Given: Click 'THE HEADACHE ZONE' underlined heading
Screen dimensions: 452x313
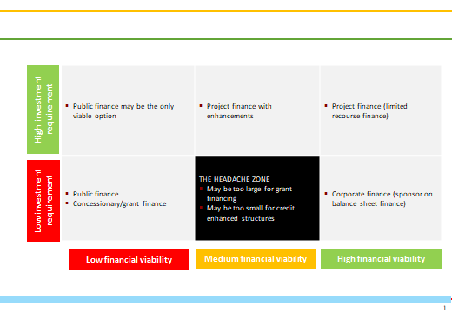Looking at the screenshot, I should [x=234, y=179].
